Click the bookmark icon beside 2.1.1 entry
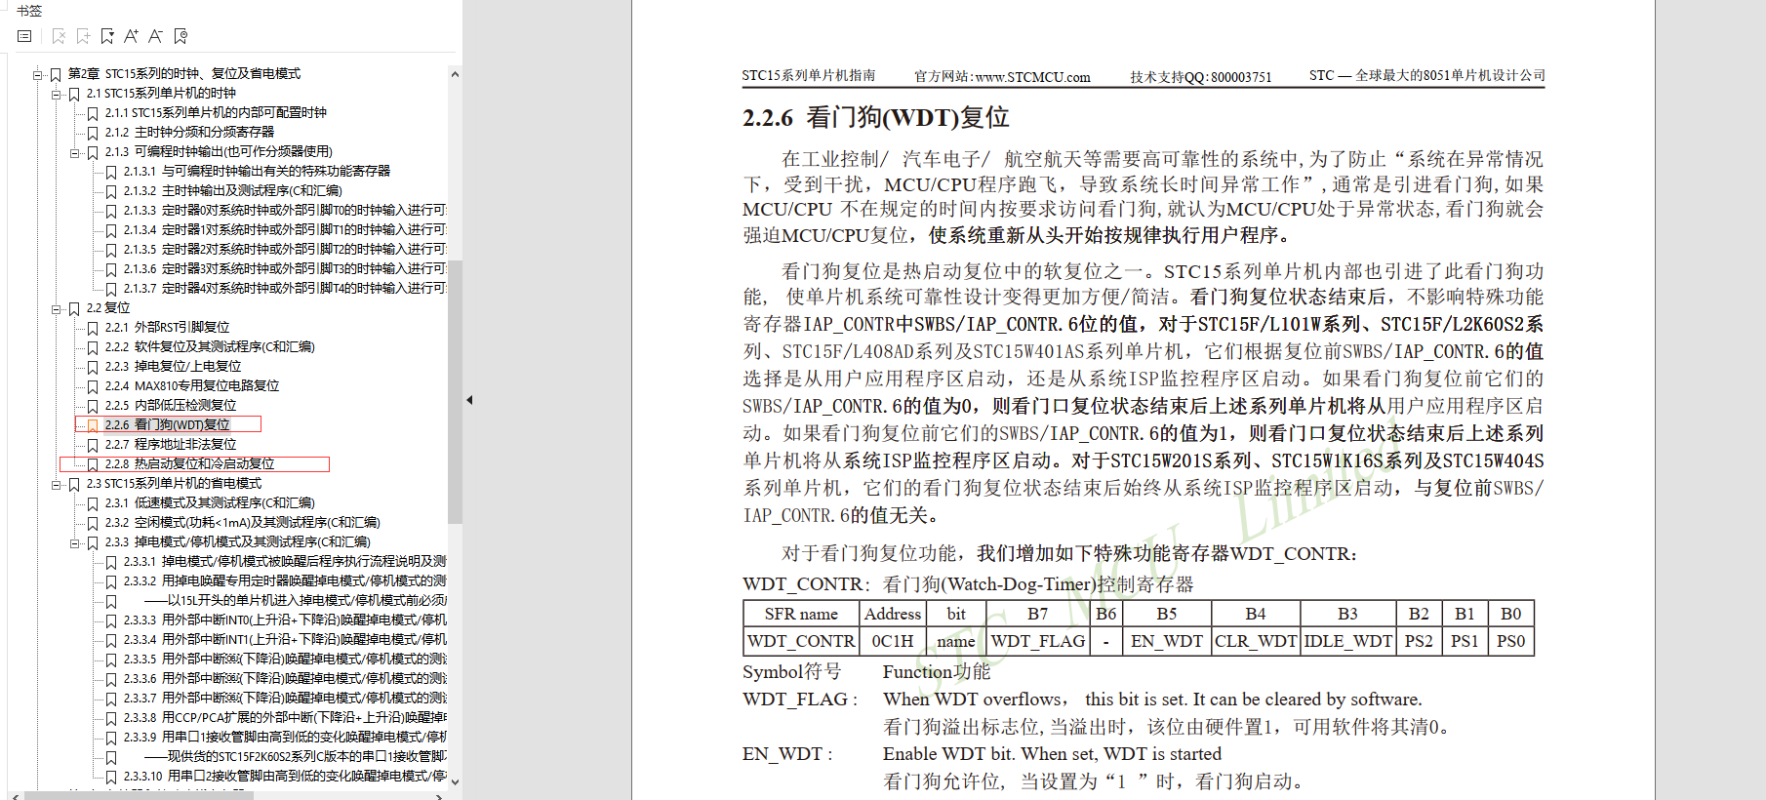 click(x=93, y=113)
